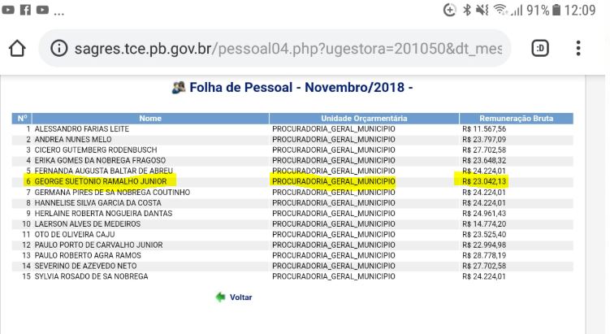Open the three-dot browser menu
Viewport: 610px width, 334px height.
coord(578,48)
